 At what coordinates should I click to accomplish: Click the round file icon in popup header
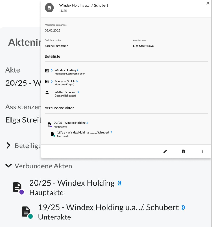pos(50,8)
